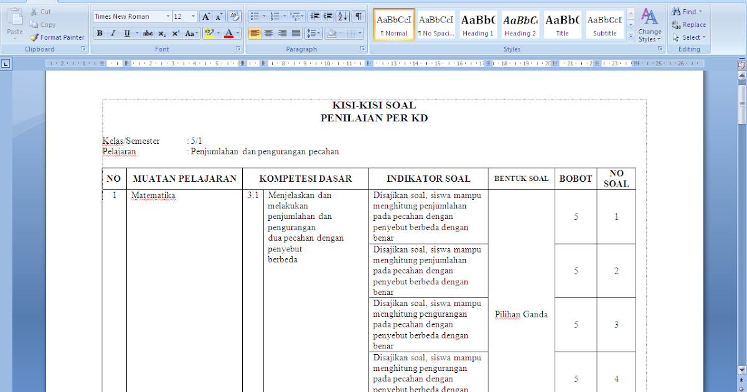Viewport: 747px width, 392px height.
Task: Shrink the font size
Action: (218, 17)
